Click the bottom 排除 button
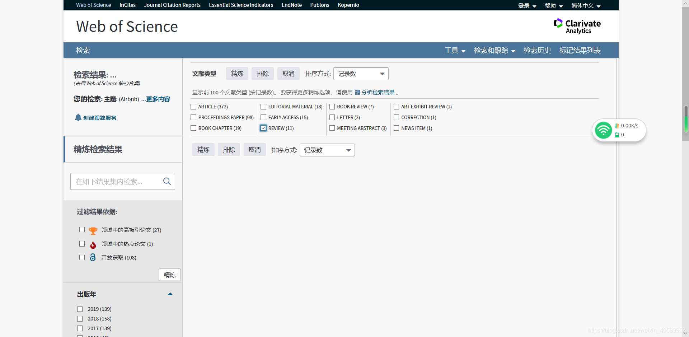This screenshot has height=337, width=689. [229, 150]
